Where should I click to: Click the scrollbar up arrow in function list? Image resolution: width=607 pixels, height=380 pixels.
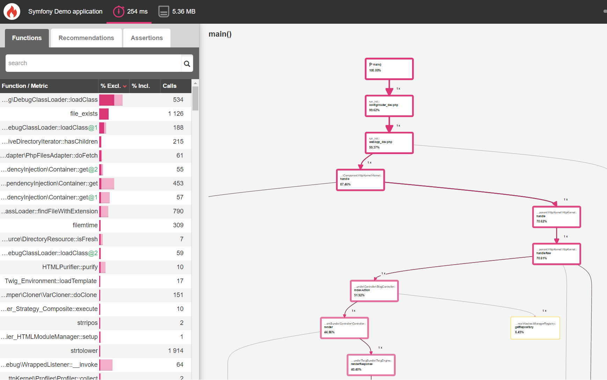195,83
